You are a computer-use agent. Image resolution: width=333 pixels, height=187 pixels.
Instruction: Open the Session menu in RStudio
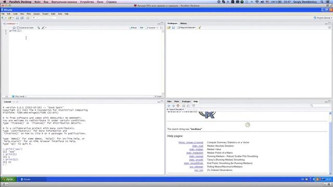36,14
